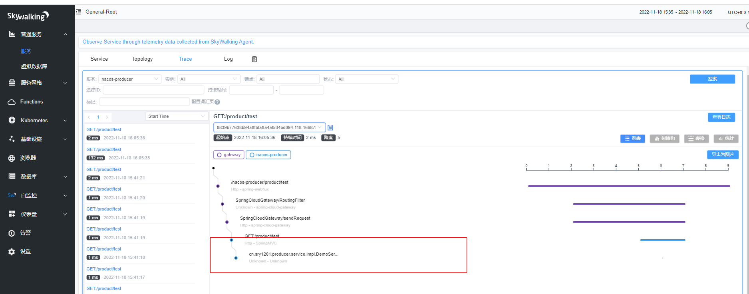Click the 标记 tags input field
The width and height of the screenshot is (749, 294).
(x=144, y=102)
